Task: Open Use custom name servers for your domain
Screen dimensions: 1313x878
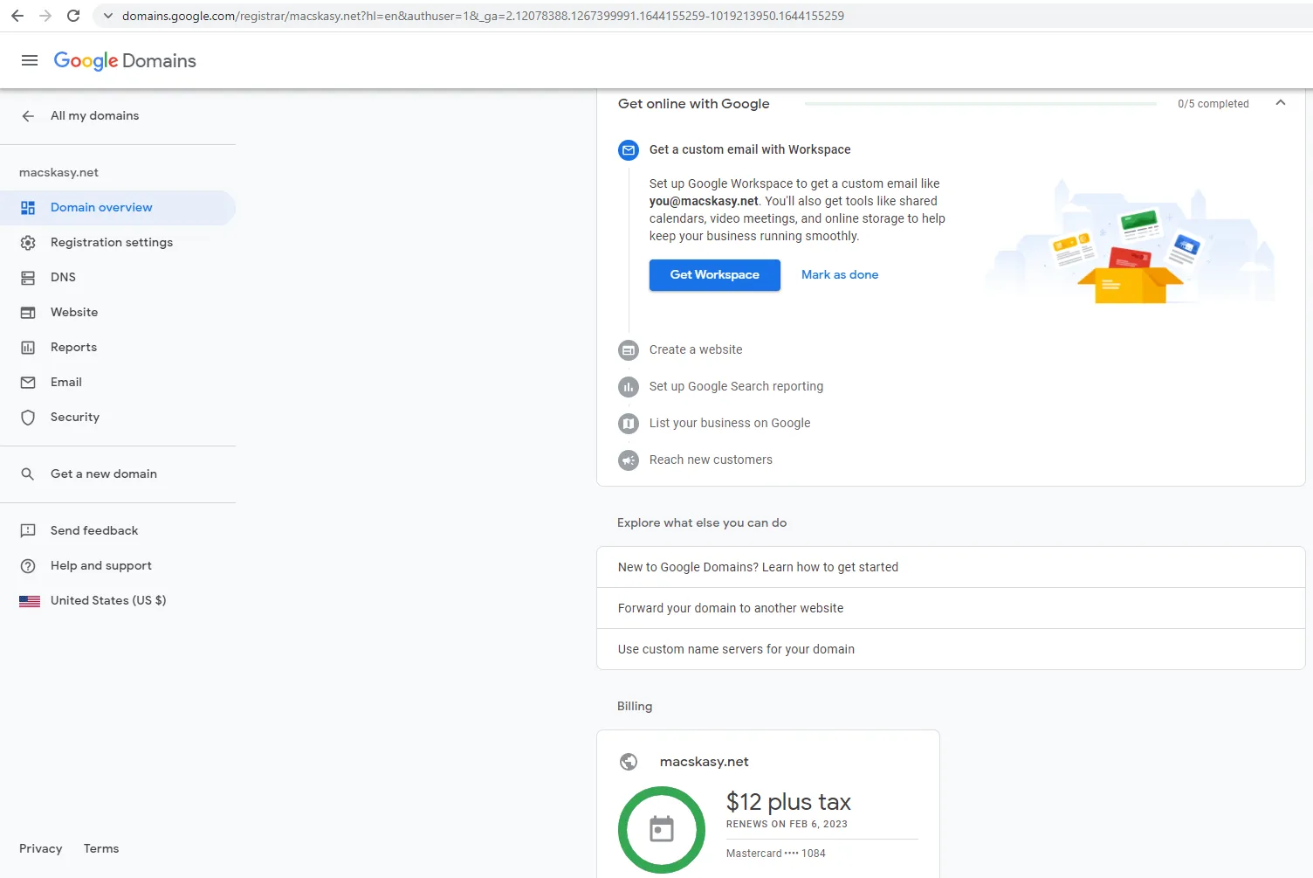Action: pos(951,649)
